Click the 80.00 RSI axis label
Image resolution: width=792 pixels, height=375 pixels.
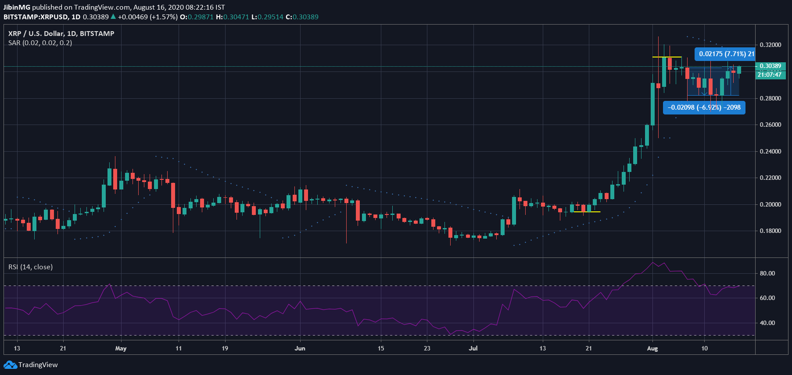[767, 273]
